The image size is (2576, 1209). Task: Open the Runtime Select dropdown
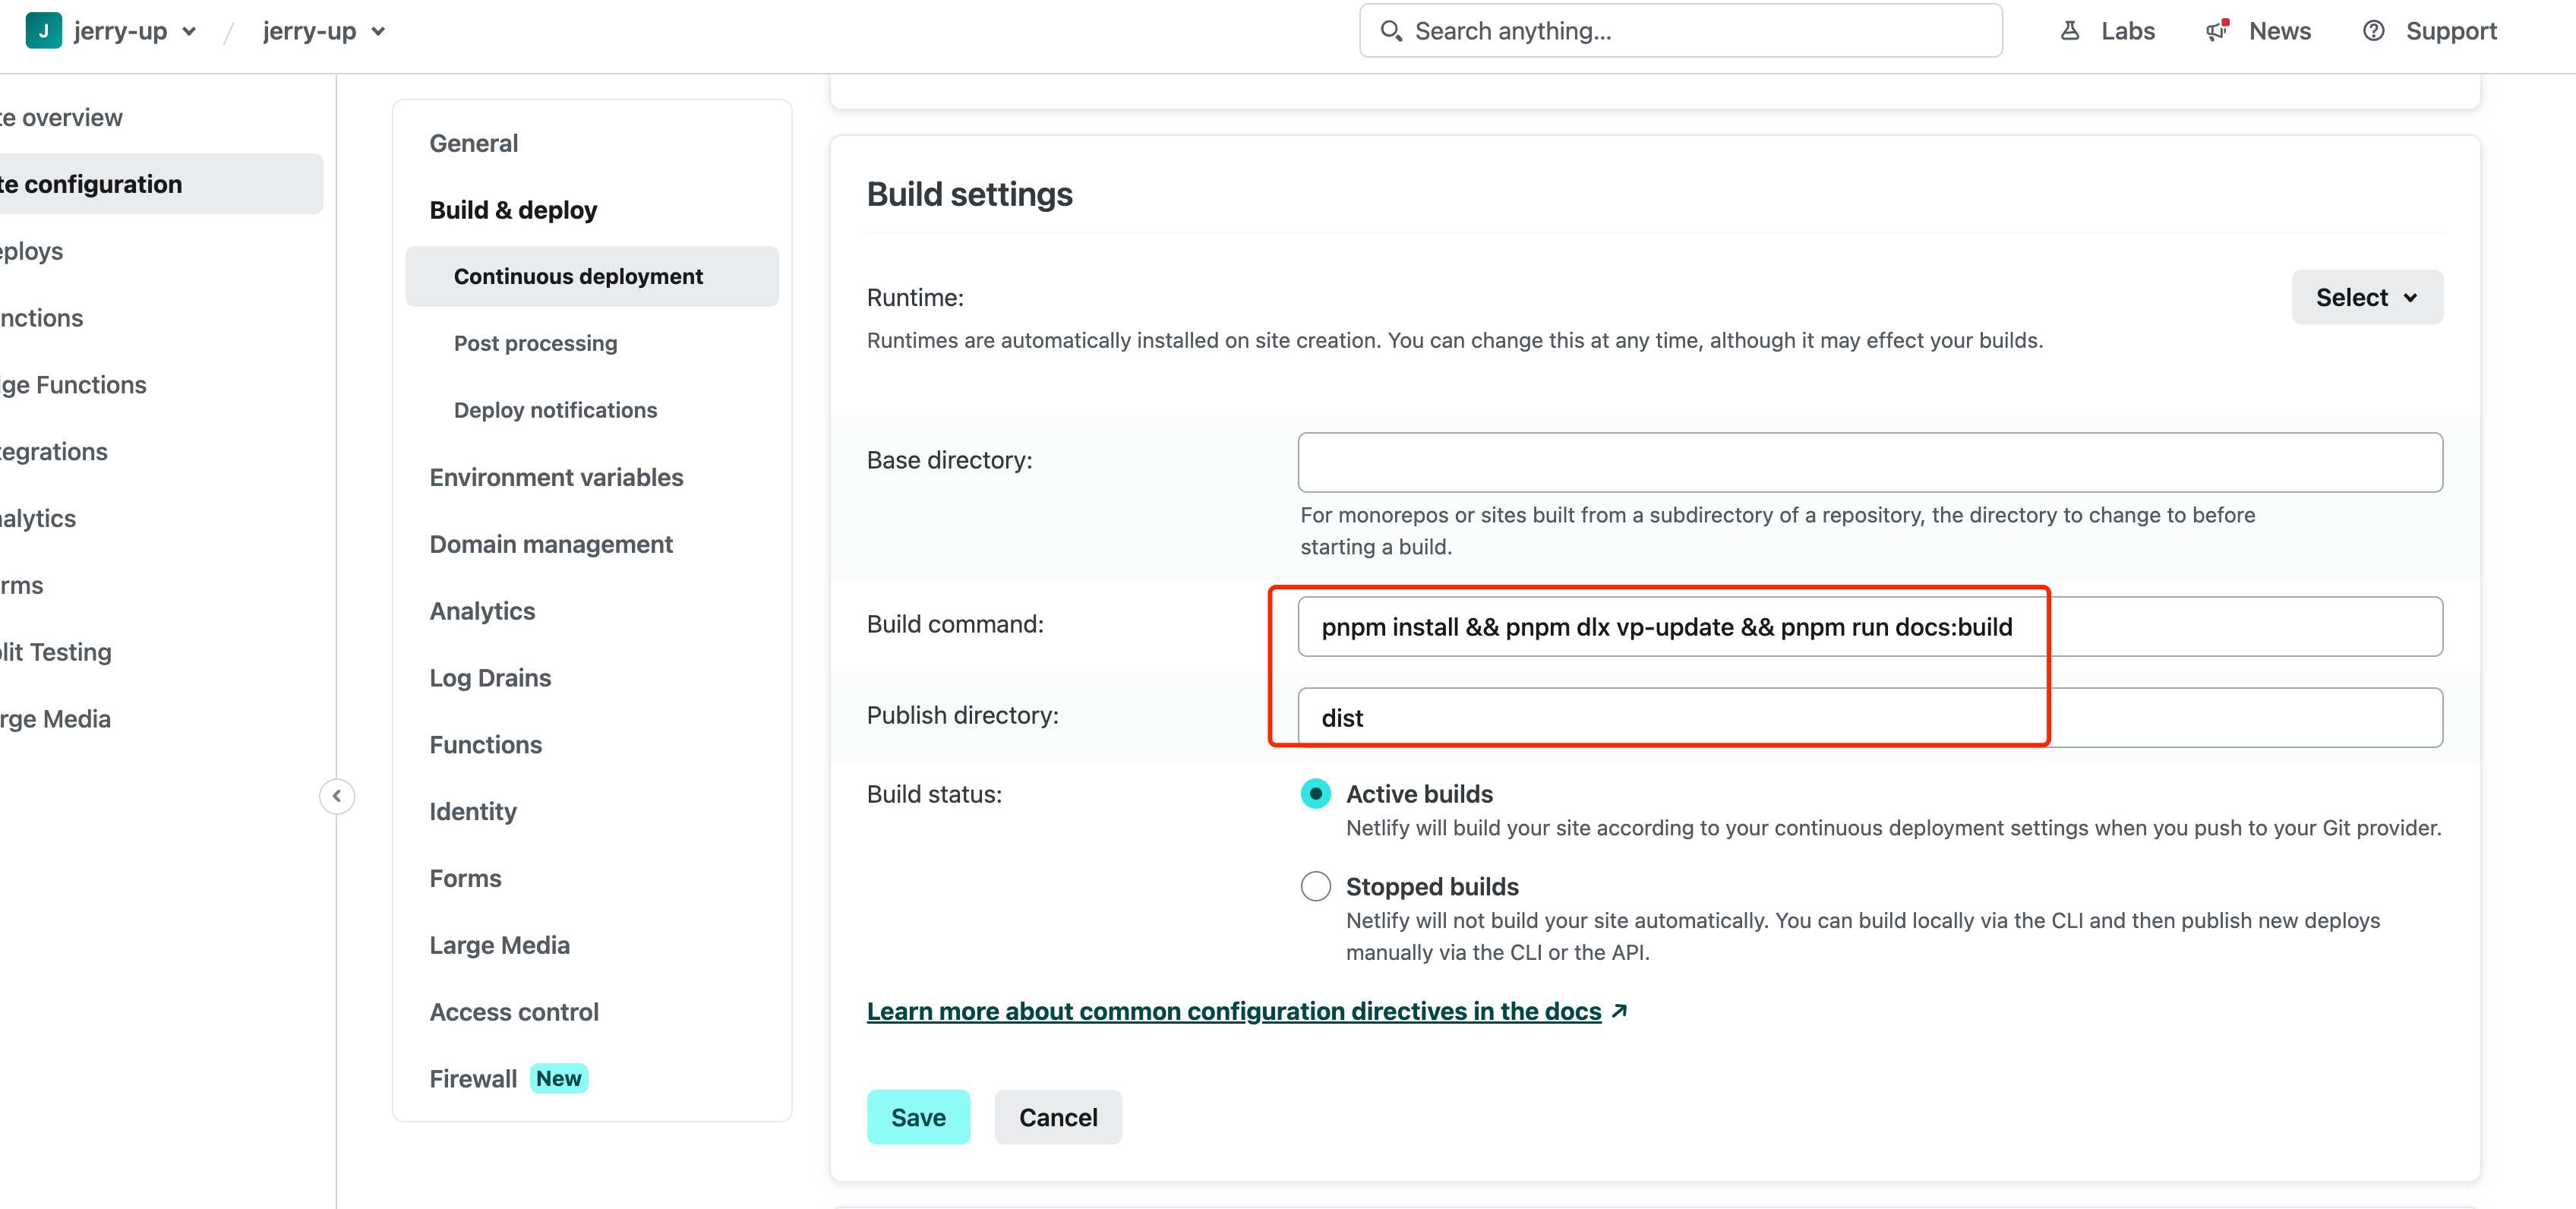click(2366, 297)
